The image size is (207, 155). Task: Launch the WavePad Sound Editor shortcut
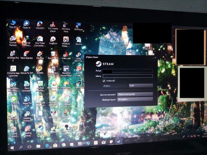tap(66, 71)
